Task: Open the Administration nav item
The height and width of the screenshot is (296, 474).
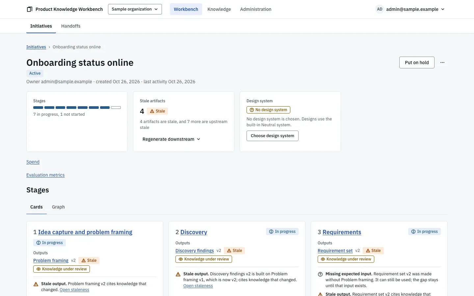Action: click(x=256, y=9)
